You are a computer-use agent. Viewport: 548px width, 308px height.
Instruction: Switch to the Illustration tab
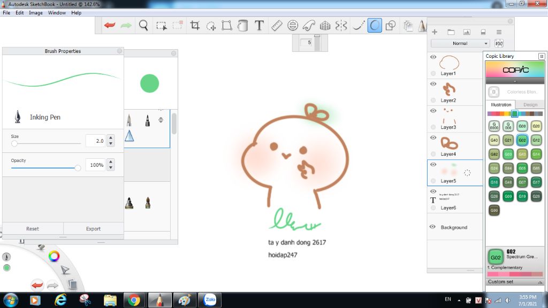pos(500,105)
